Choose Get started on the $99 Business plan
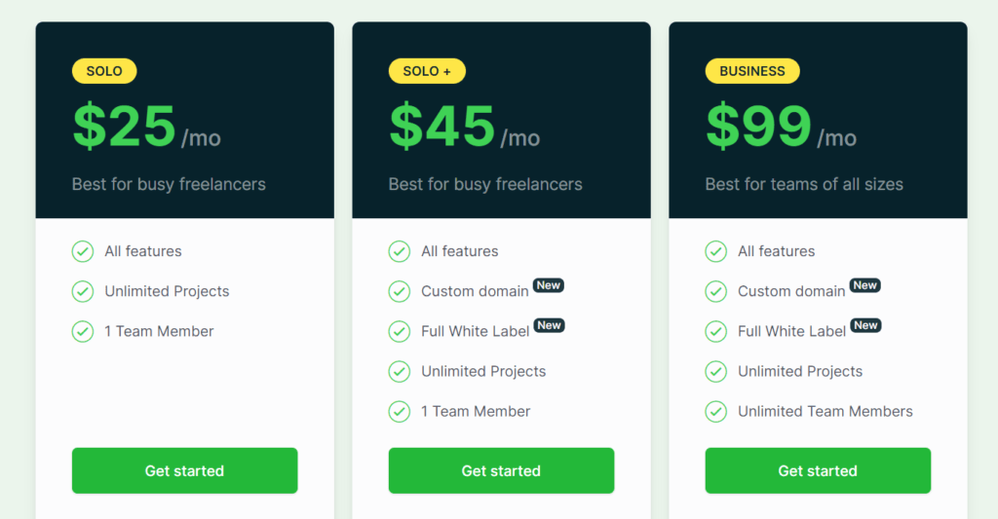The height and width of the screenshot is (519, 998). [818, 470]
